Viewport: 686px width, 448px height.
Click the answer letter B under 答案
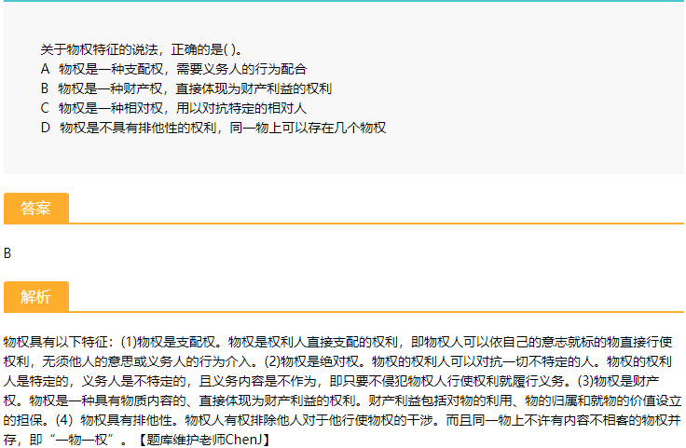click(x=7, y=253)
